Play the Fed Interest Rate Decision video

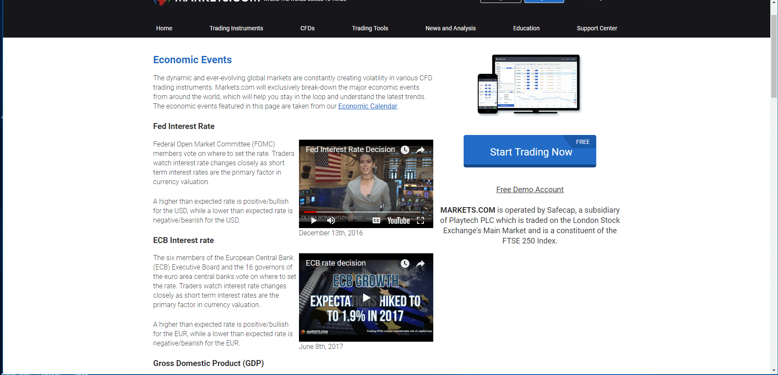point(314,220)
